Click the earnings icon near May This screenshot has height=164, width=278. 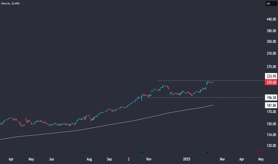pos(26,152)
